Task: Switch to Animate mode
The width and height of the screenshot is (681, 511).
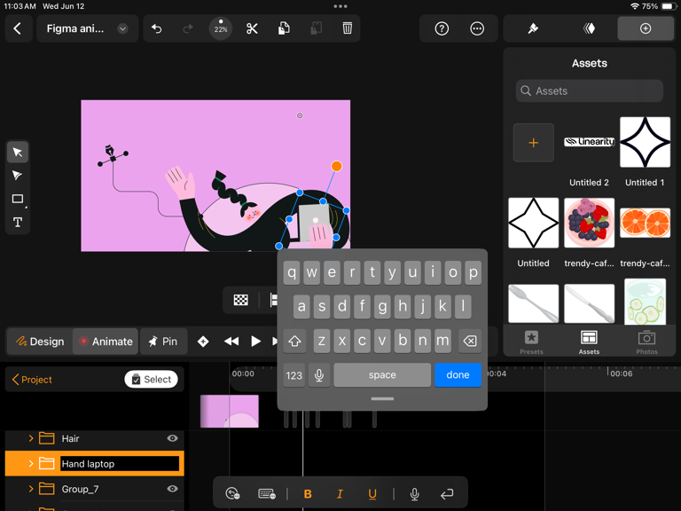Action: click(x=106, y=342)
